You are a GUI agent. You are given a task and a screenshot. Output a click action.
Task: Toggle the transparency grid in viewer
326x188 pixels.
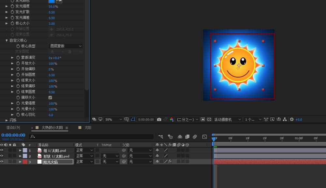209,120
